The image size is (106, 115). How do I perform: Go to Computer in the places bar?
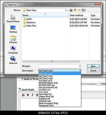tap(13, 50)
